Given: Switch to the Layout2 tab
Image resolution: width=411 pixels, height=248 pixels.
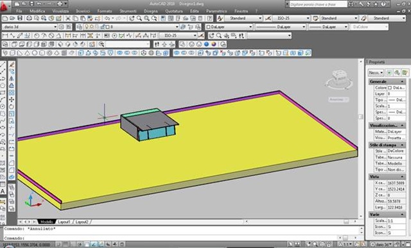Looking at the screenshot, I should pos(82,222).
